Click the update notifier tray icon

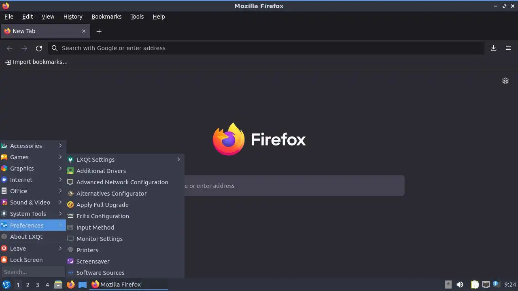(497, 285)
